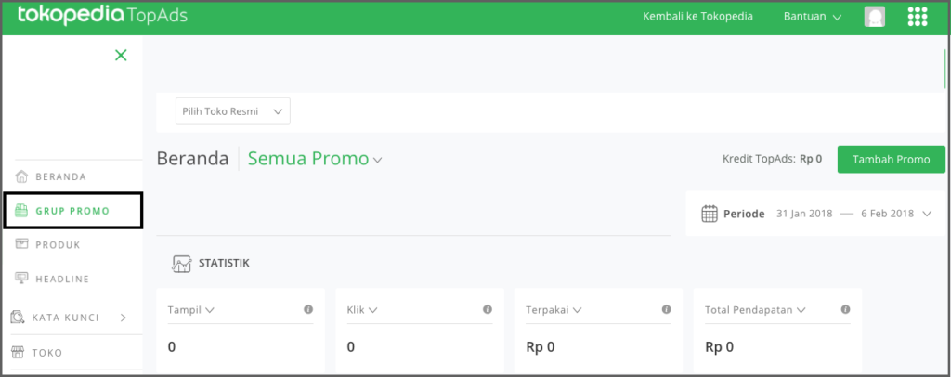This screenshot has height=377, width=951.
Task: Follow the Kembali ke Tokopedia link
Action: [697, 17]
